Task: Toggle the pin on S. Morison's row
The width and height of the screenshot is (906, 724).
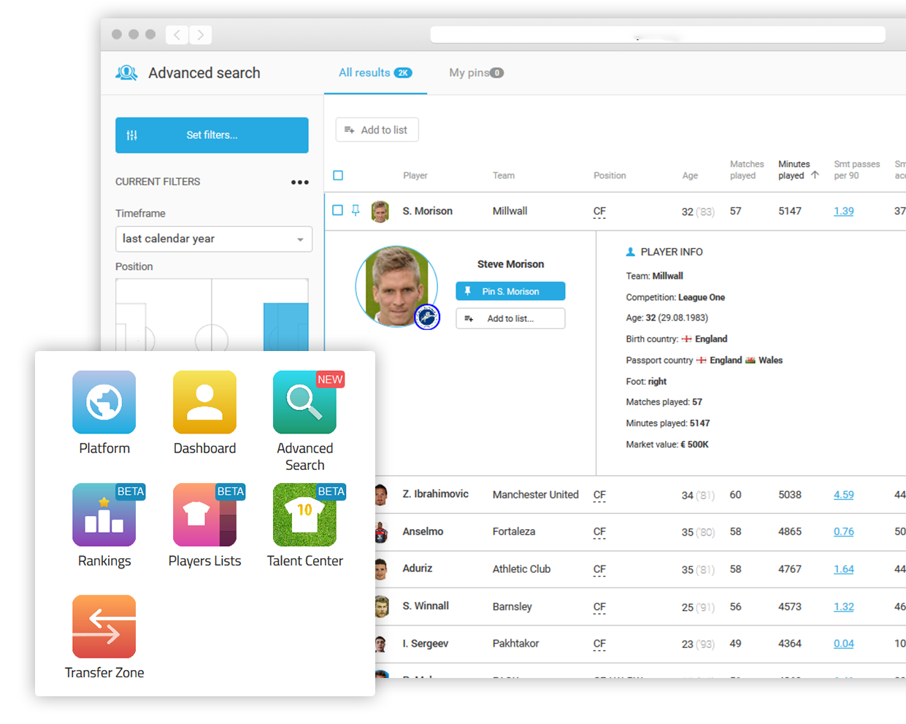Action: [x=356, y=210]
